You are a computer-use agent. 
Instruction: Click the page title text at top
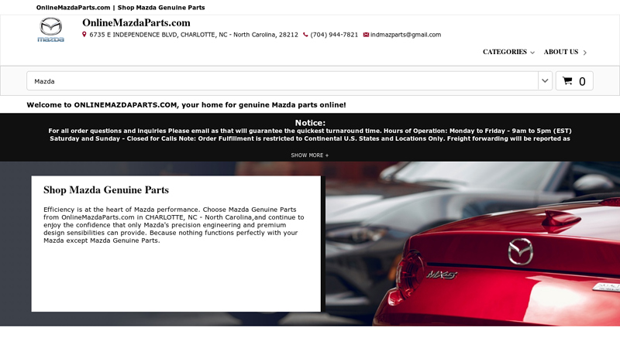point(121,8)
